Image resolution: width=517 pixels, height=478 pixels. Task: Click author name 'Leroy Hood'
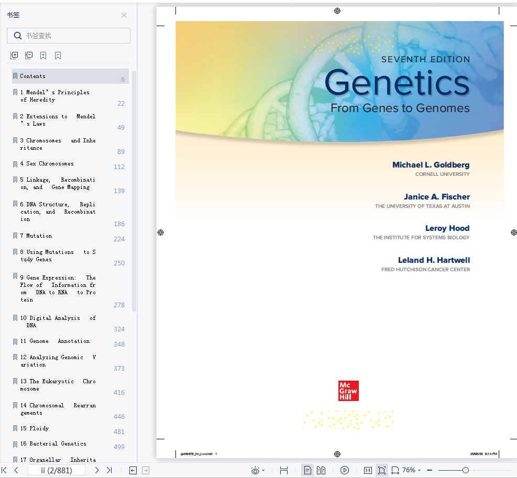pyautogui.click(x=447, y=228)
